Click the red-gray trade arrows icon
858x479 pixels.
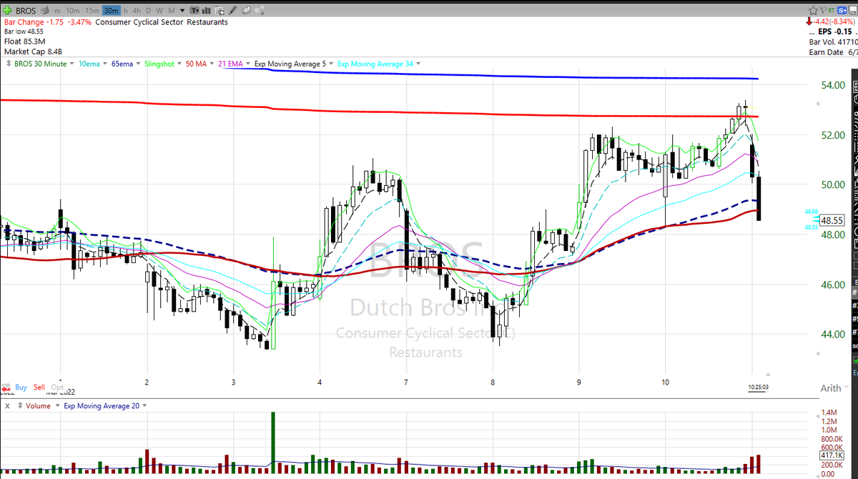pyautogui.click(x=6, y=387)
